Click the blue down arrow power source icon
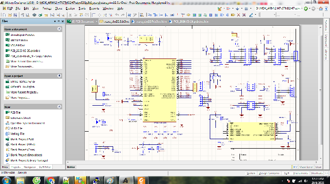 tap(237, 8)
